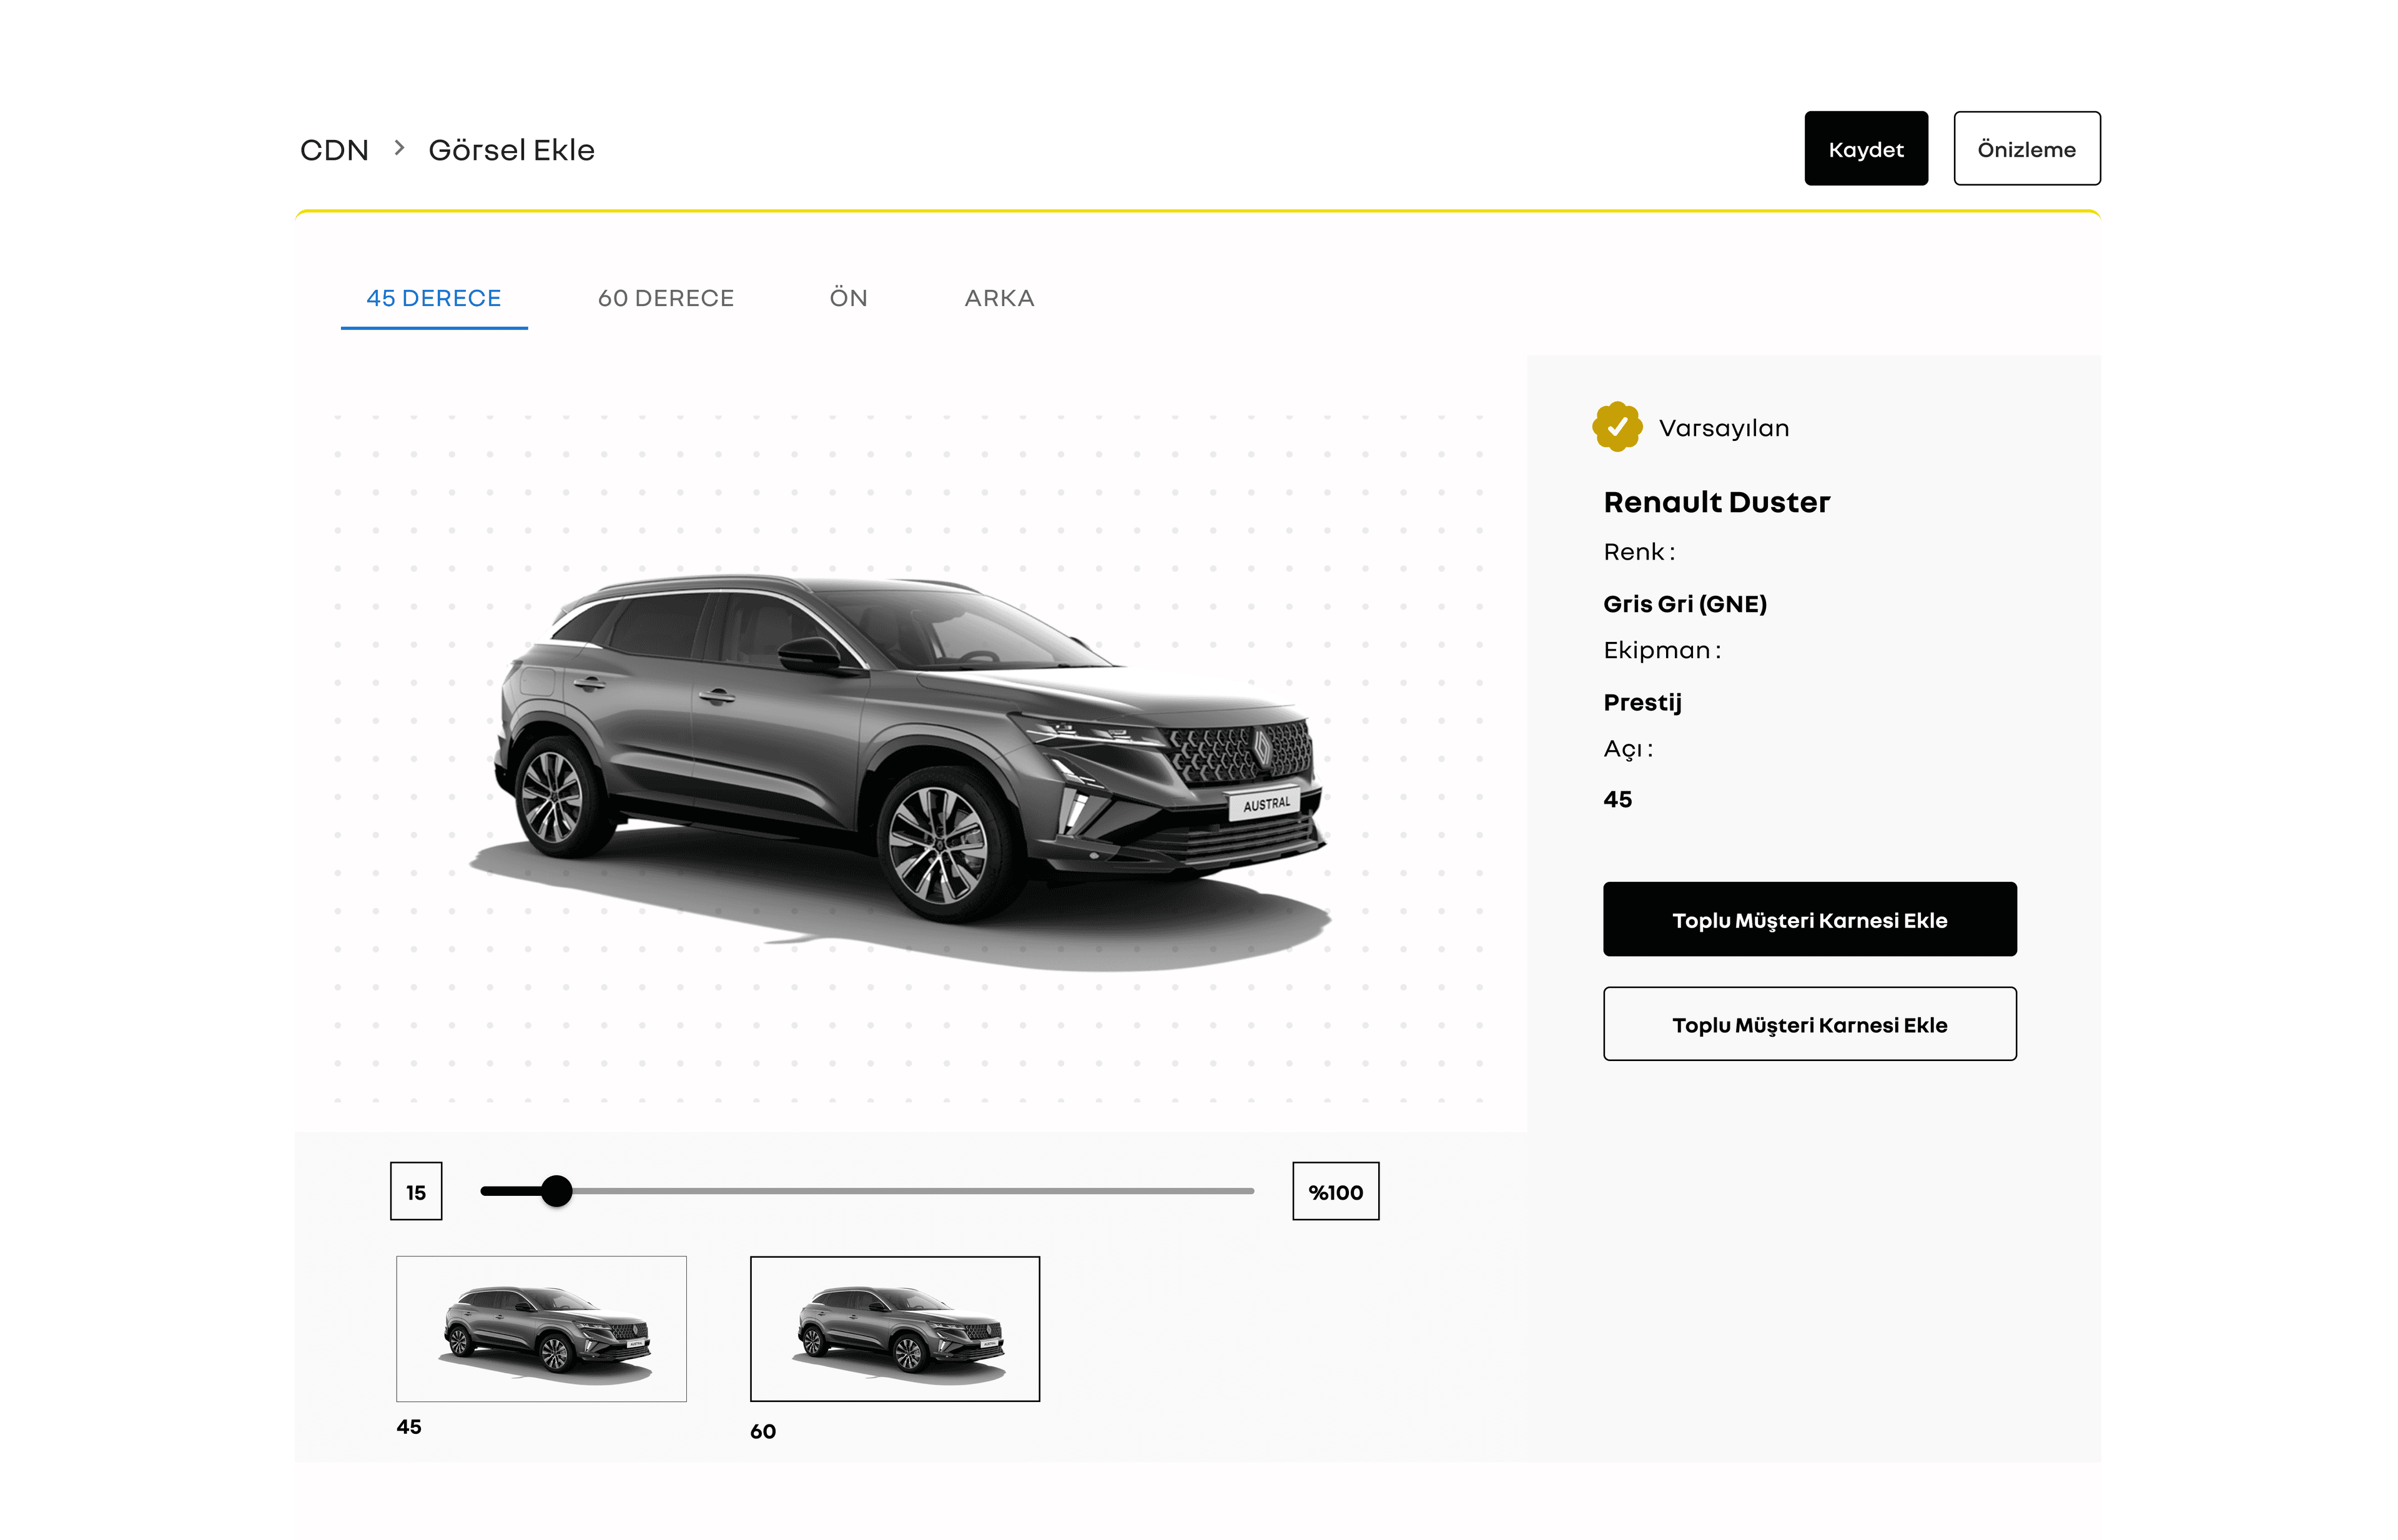The image size is (2398, 1540).
Task: Click the Prestij equipment value
Action: click(x=1642, y=702)
